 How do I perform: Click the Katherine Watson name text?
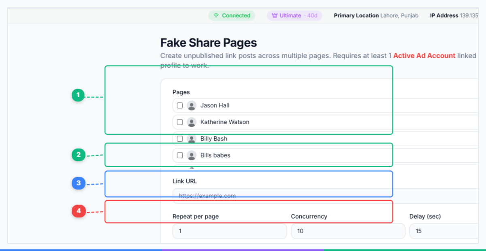(x=225, y=122)
